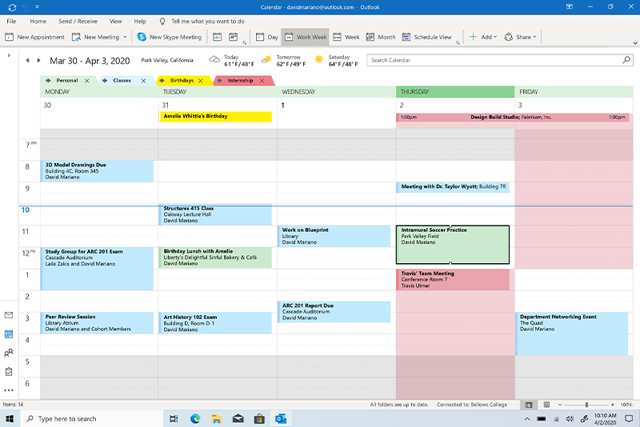Select the Birthdays calendar tab

click(x=182, y=80)
